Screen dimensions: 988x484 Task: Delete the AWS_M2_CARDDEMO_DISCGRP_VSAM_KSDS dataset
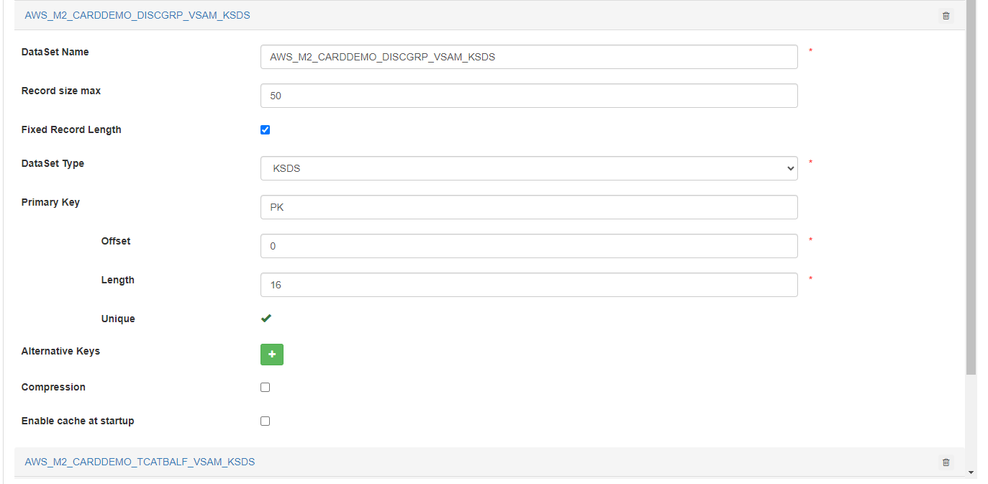pyautogui.click(x=945, y=15)
